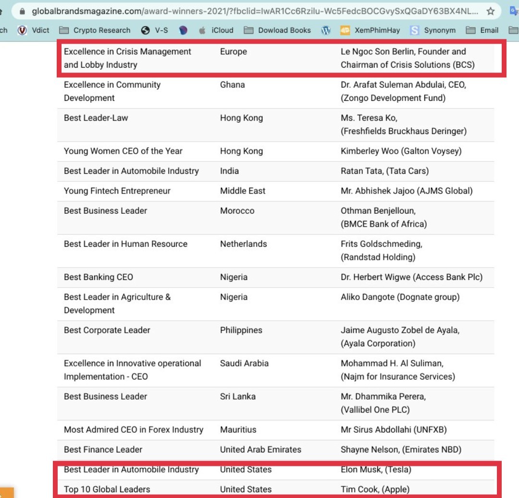Open the Email bookmarks folder

(482, 30)
